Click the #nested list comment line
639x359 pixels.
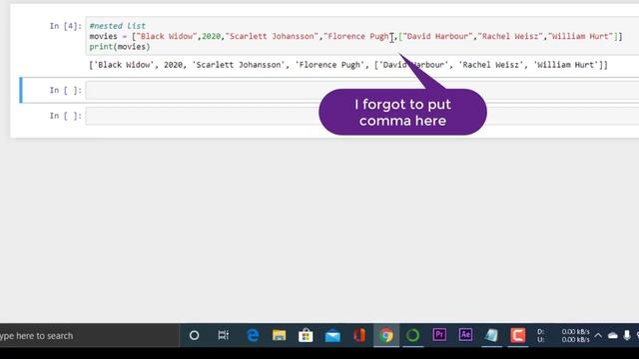[118, 26]
